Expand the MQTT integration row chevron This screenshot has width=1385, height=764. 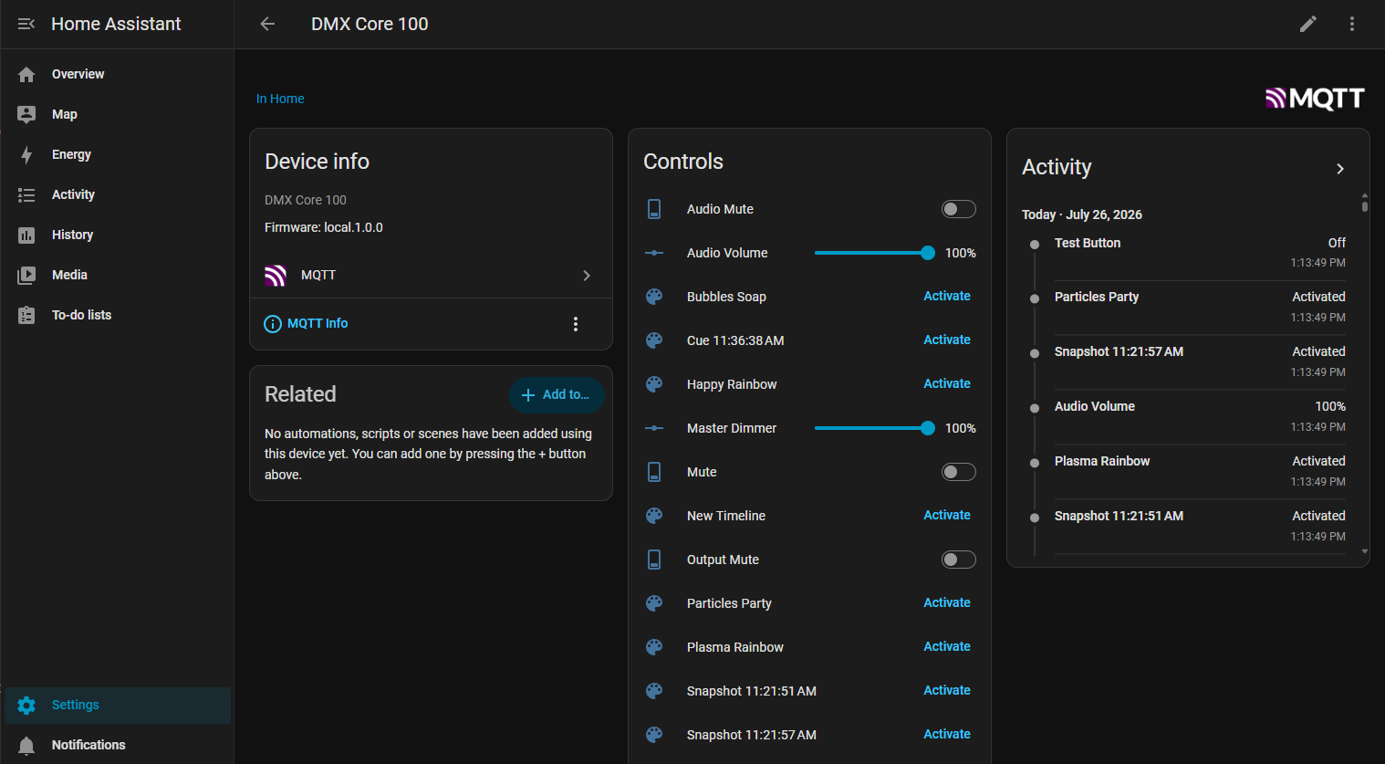(x=587, y=276)
